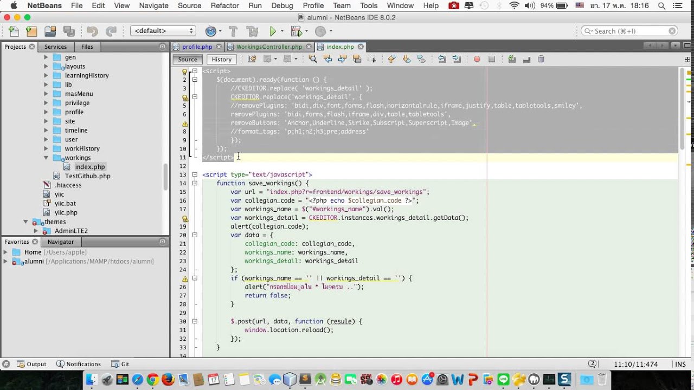Expand the gen folder in Projects tree
The width and height of the screenshot is (694, 390).
pyautogui.click(x=46, y=57)
